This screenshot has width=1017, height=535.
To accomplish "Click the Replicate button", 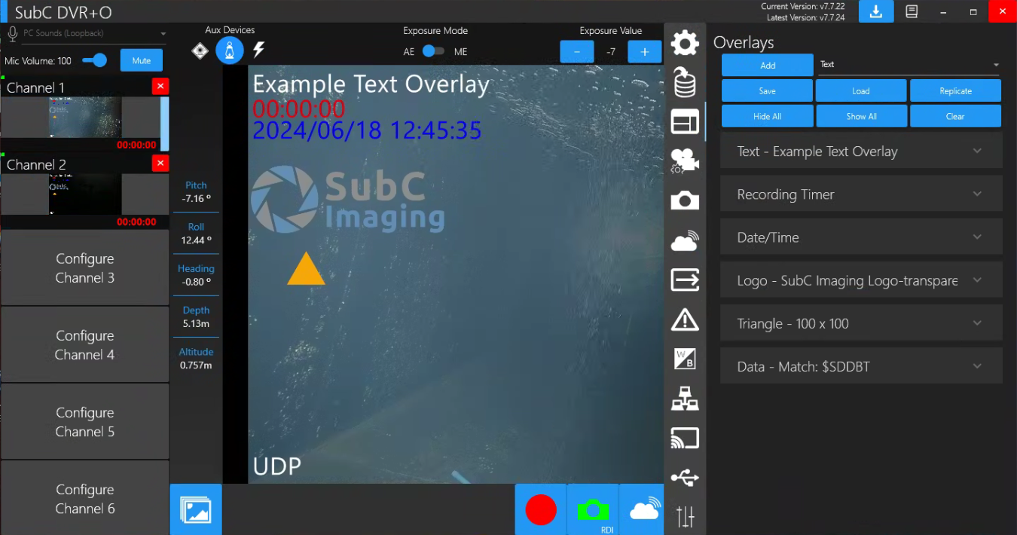I will (x=955, y=90).
